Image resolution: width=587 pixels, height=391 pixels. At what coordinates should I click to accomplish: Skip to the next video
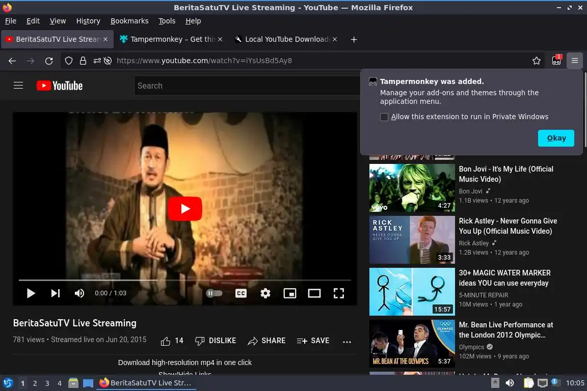pos(56,293)
